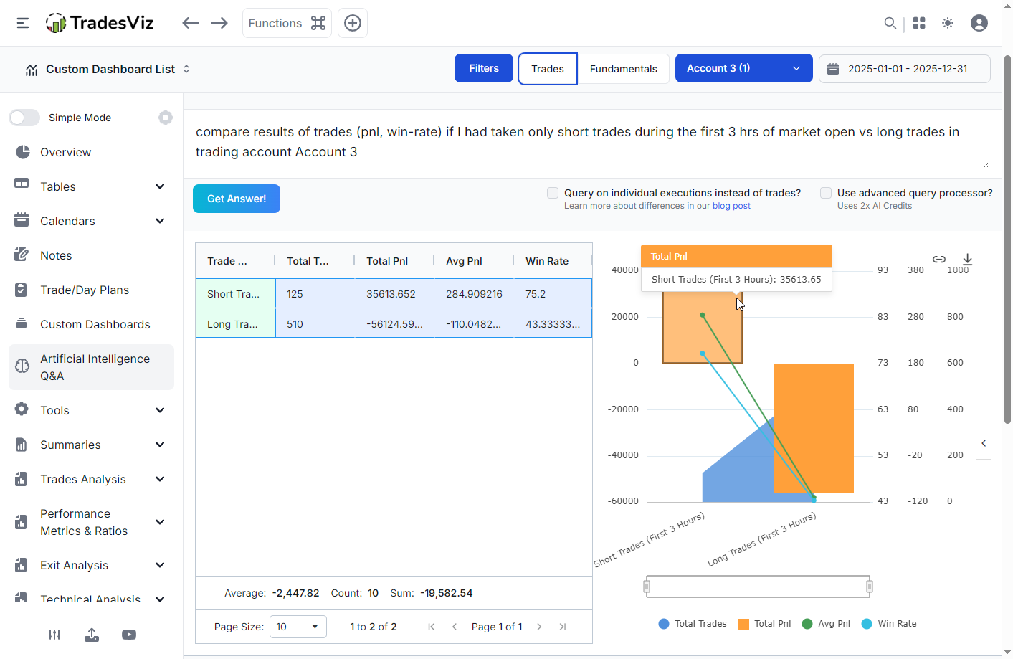The height and width of the screenshot is (659, 1013).
Task: Copy chart link using the link icon
Action: pyautogui.click(x=939, y=260)
